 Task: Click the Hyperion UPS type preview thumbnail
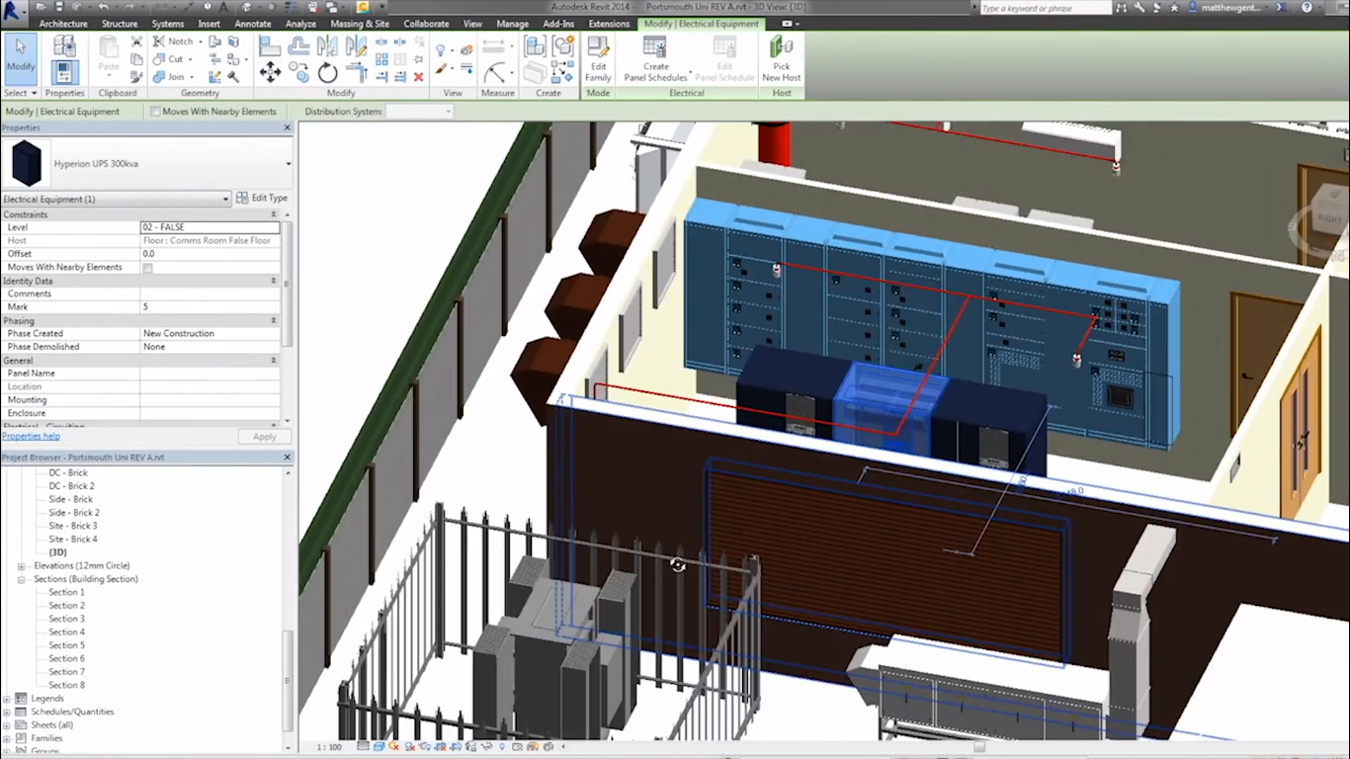tap(26, 163)
